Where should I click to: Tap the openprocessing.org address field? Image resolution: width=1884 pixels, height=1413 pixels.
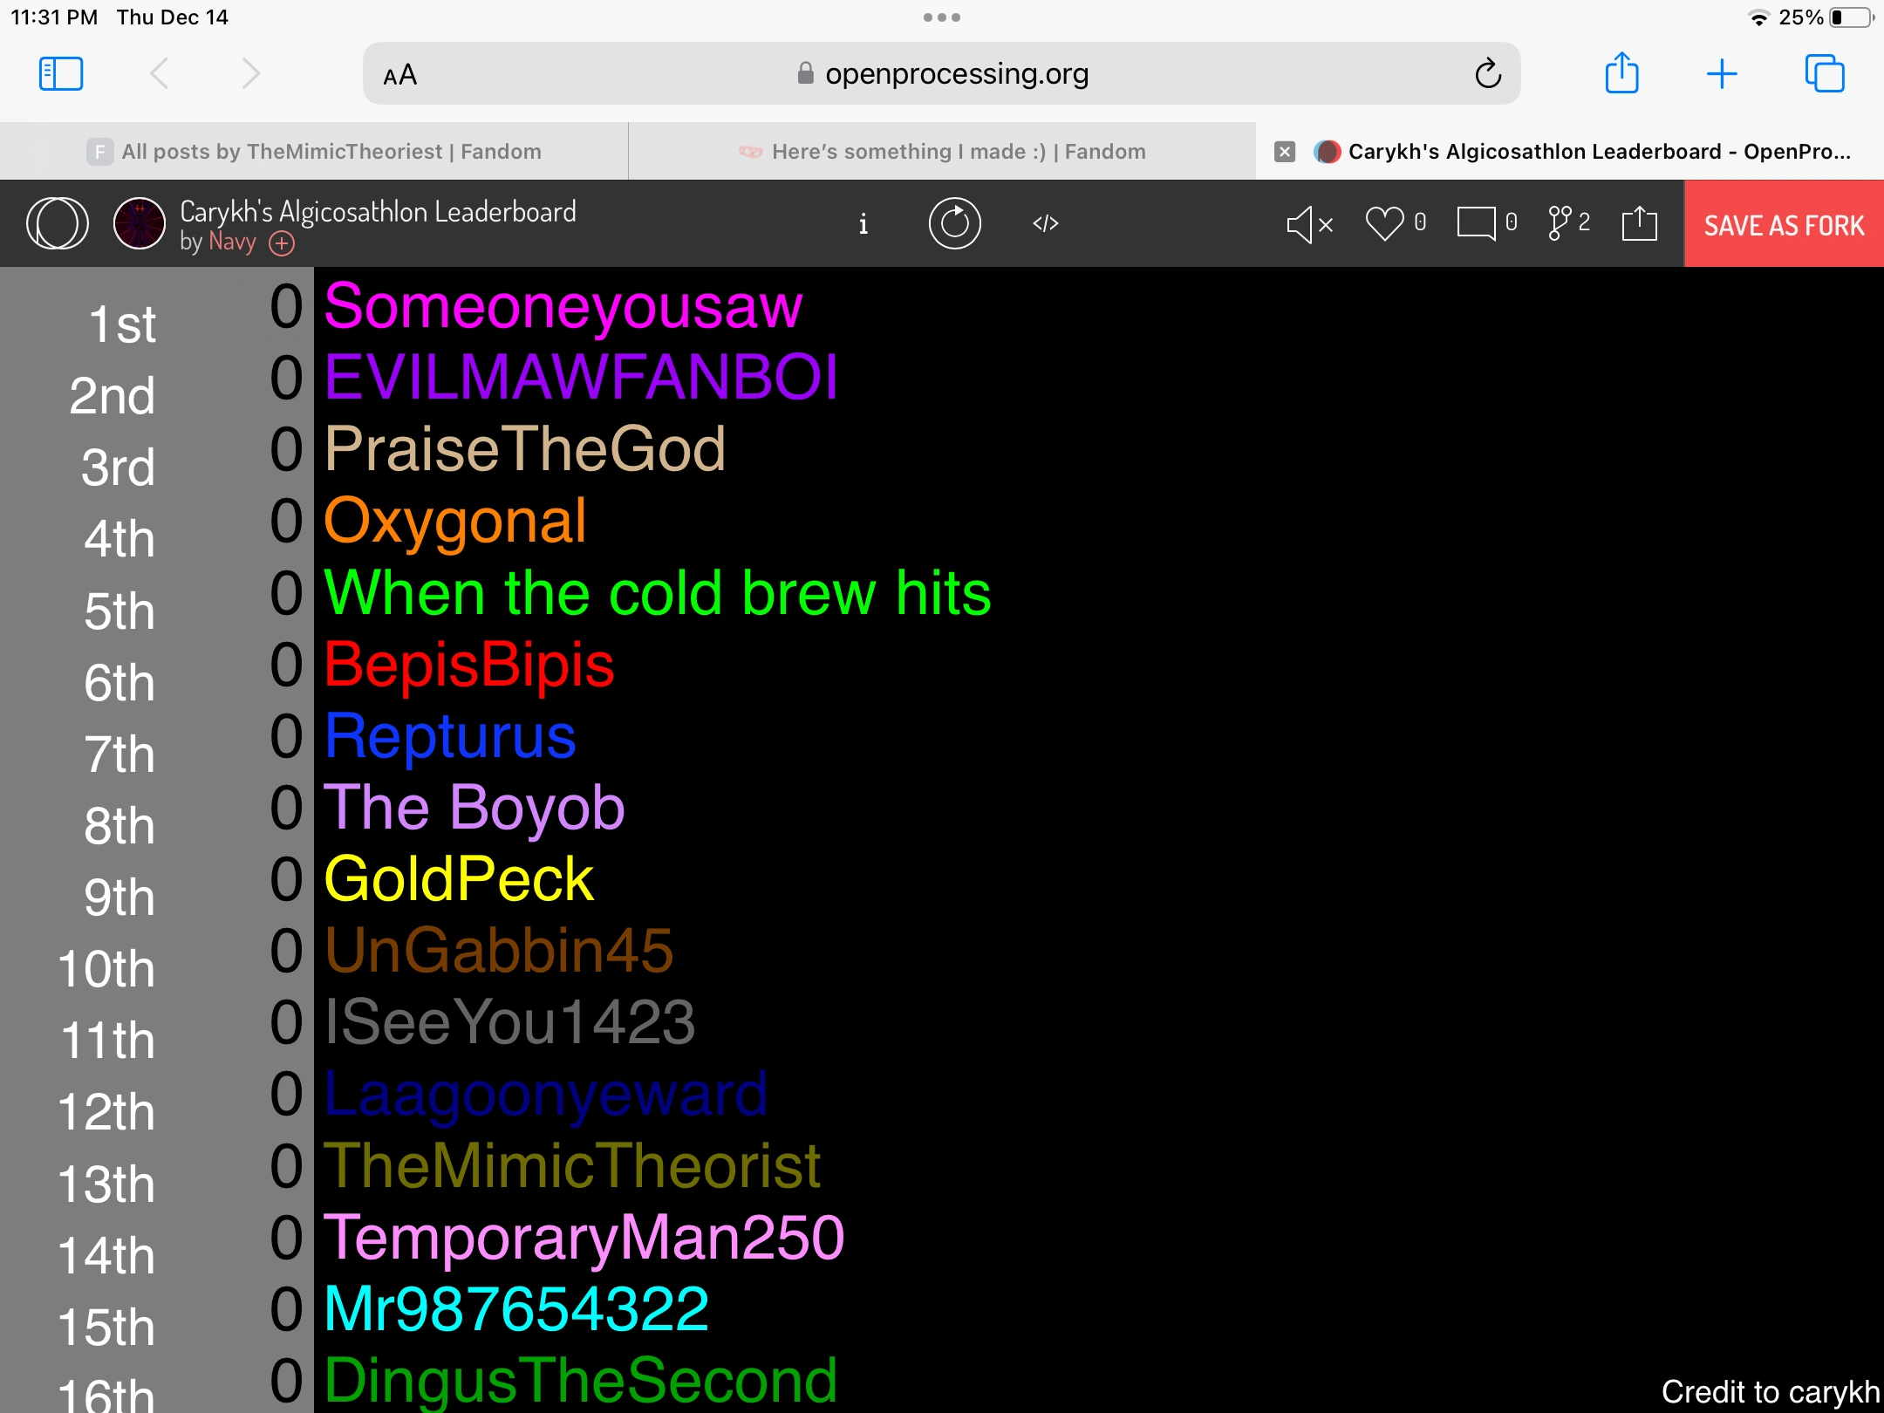[x=942, y=74]
